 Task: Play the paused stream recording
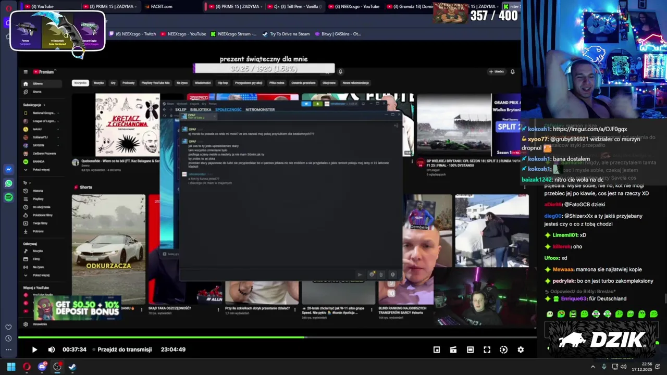point(34,349)
